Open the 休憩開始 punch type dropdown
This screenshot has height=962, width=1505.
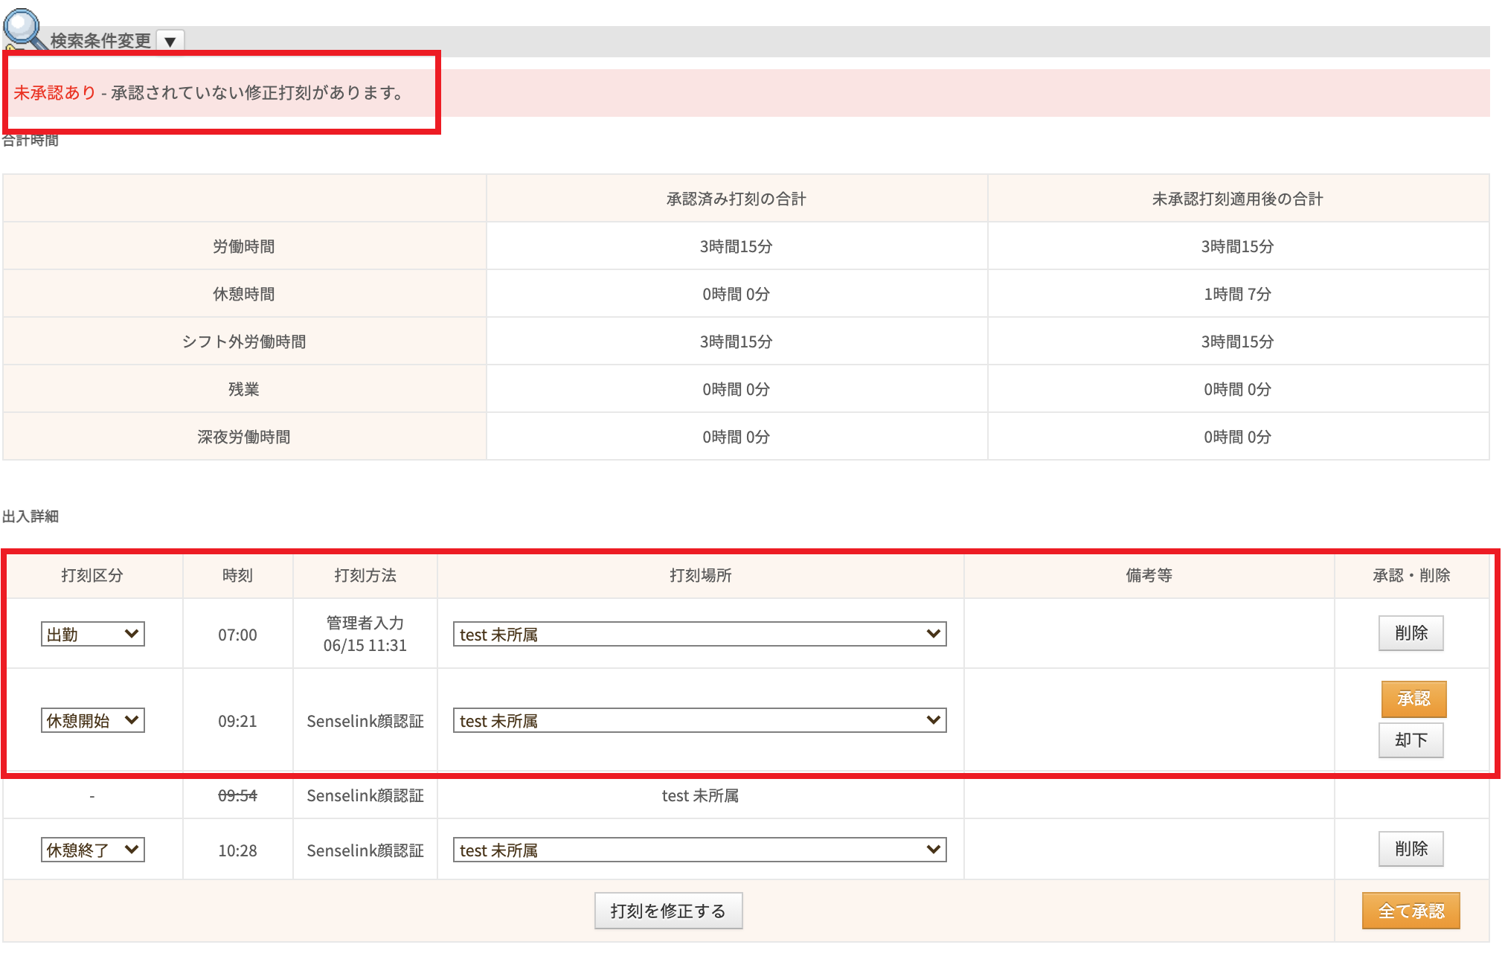click(x=92, y=720)
